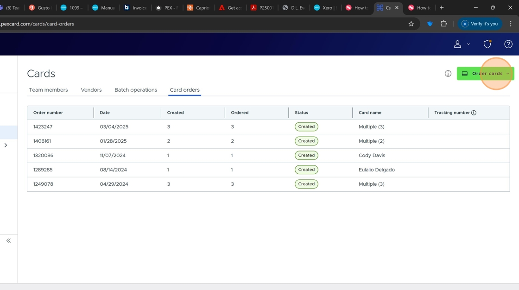Open the user profile account icon
This screenshot has height=290, width=519.
tap(457, 44)
